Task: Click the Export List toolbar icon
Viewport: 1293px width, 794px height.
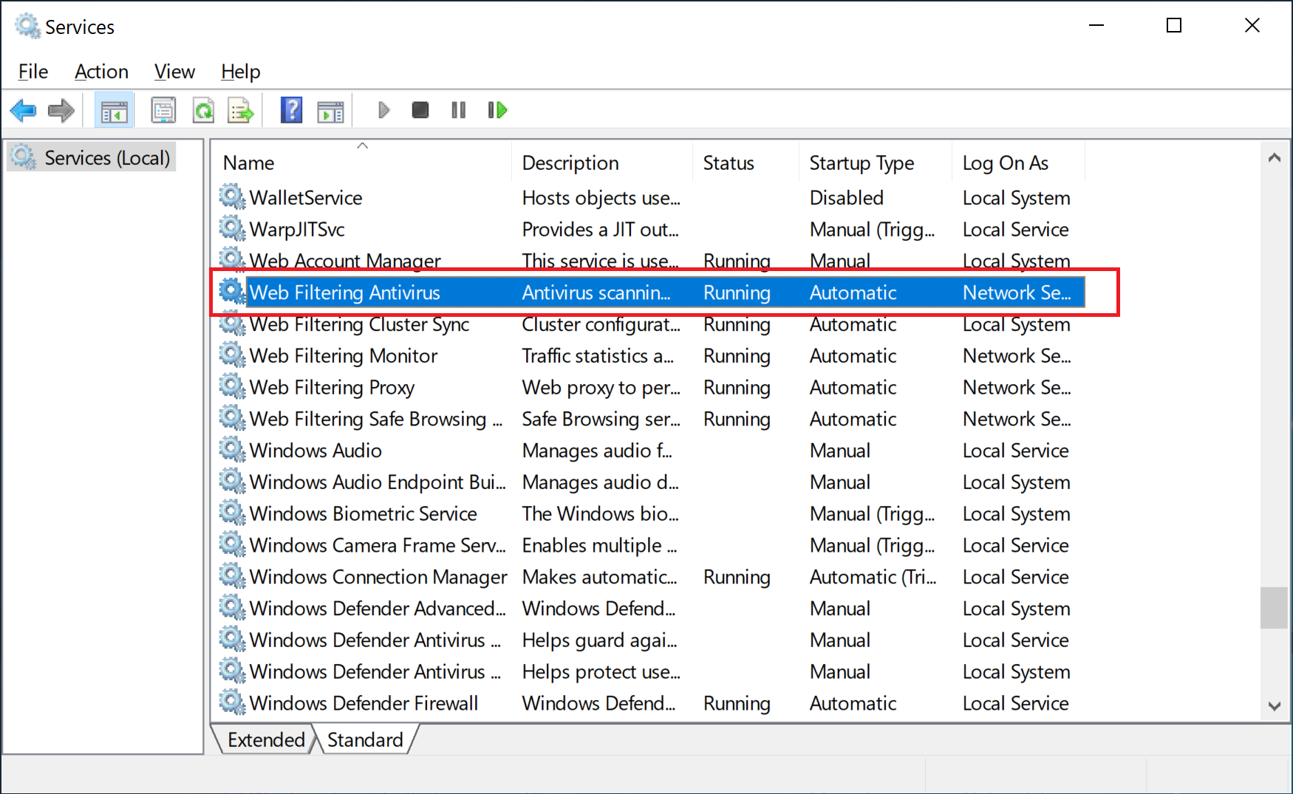Action: click(x=241, y=111)
